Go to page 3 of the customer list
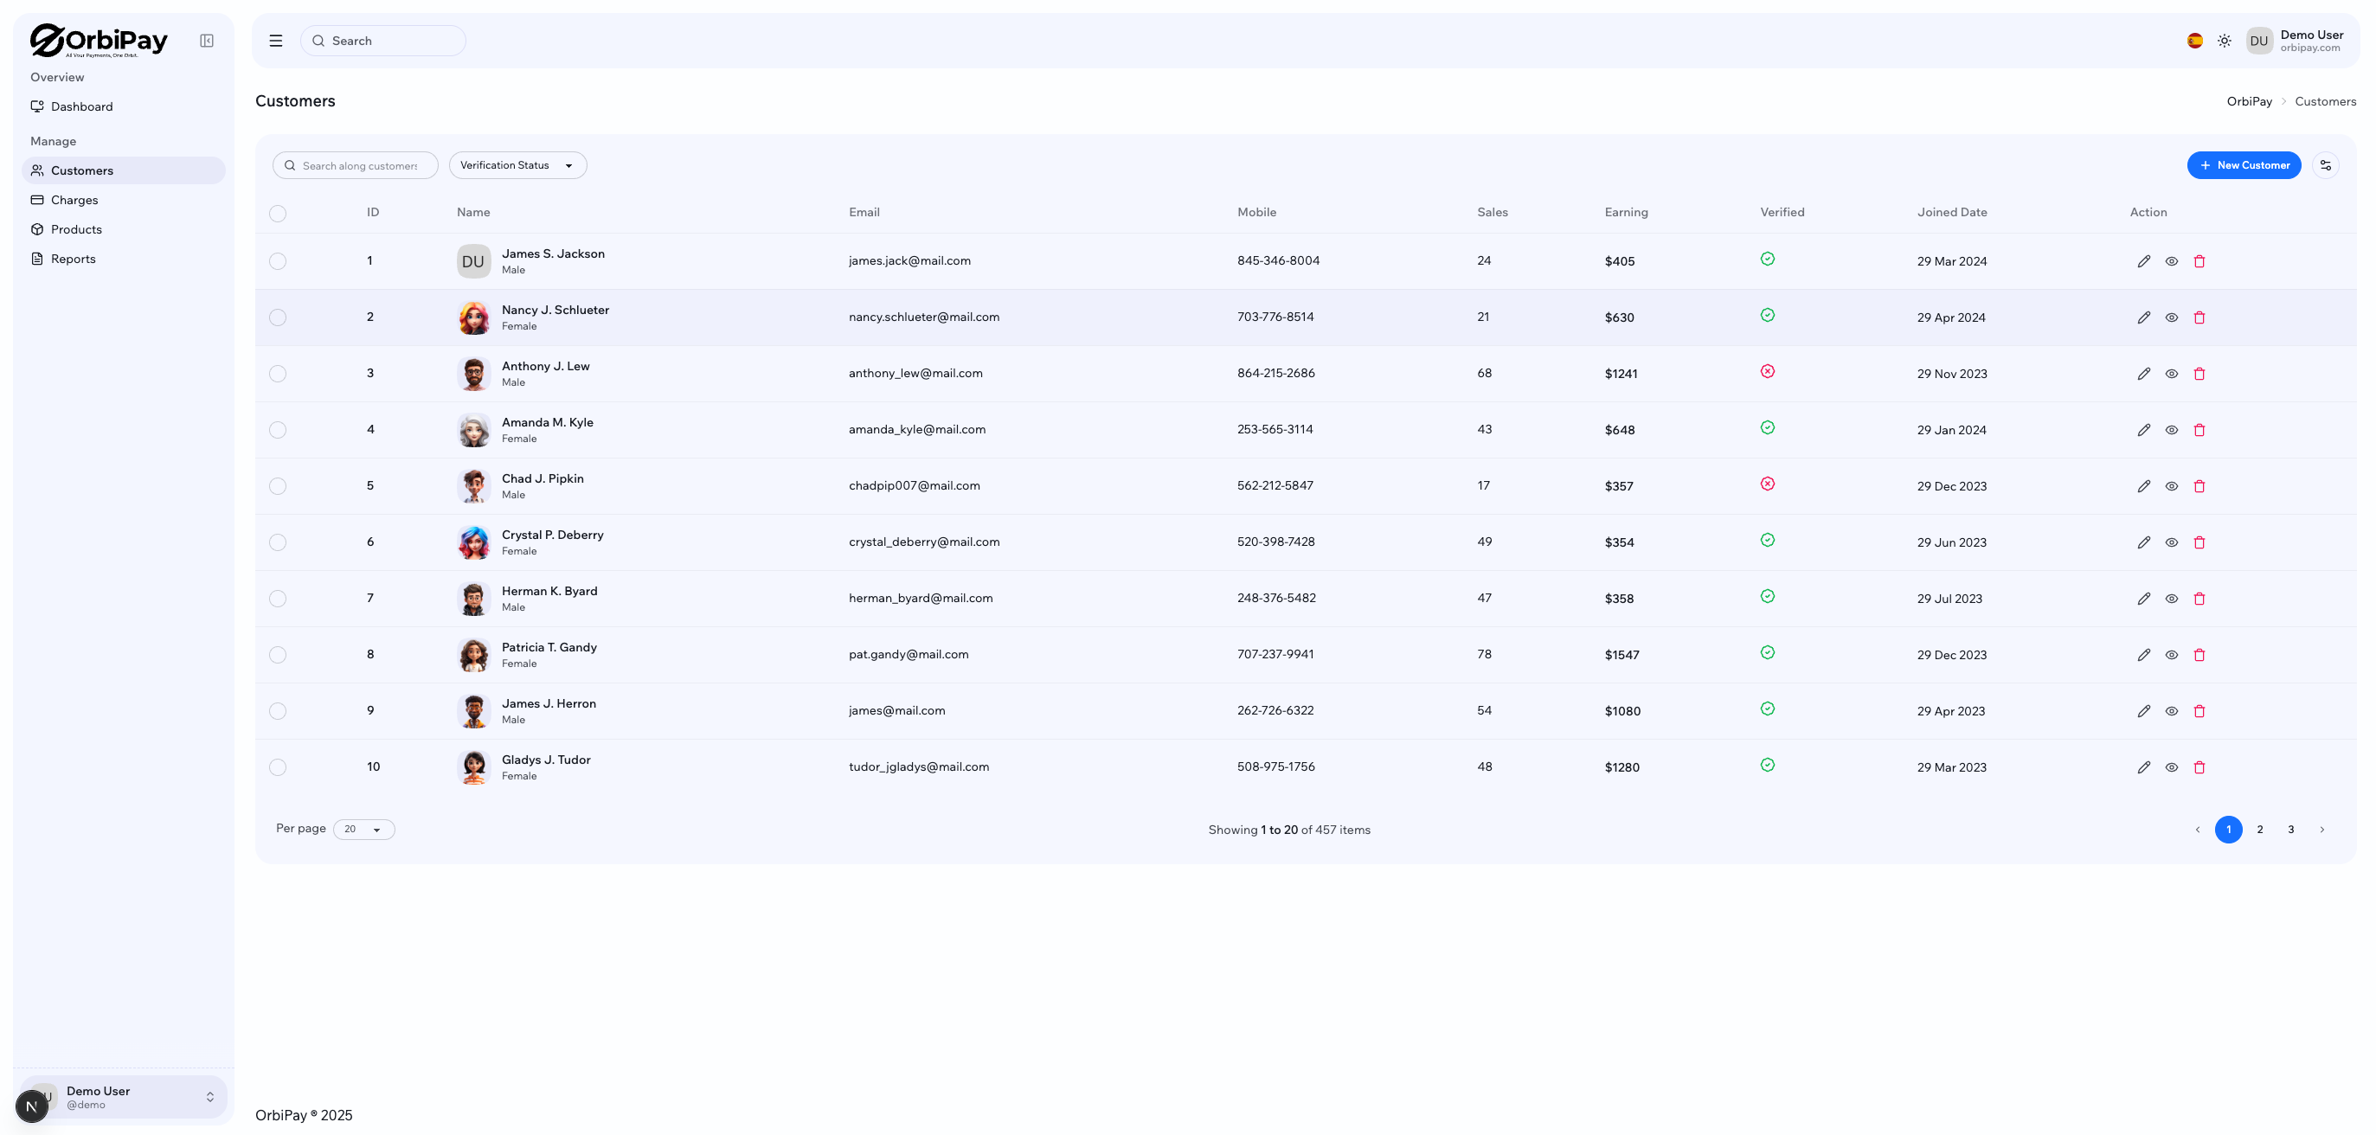 (2291, 829)
